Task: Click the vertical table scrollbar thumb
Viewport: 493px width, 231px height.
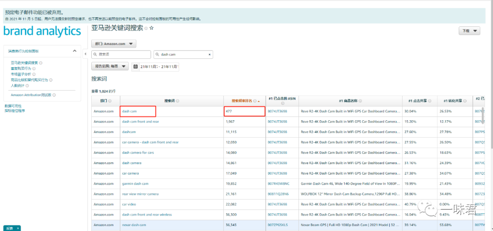Action: tap(483, 115)
